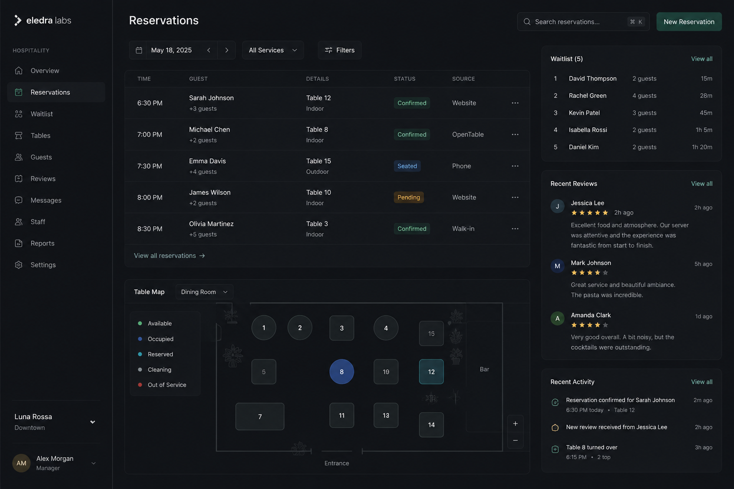Image resolution: width=734 pixels, height=489 pixels.
Task: Click the Overview home icon
Action: pos(19,71)
